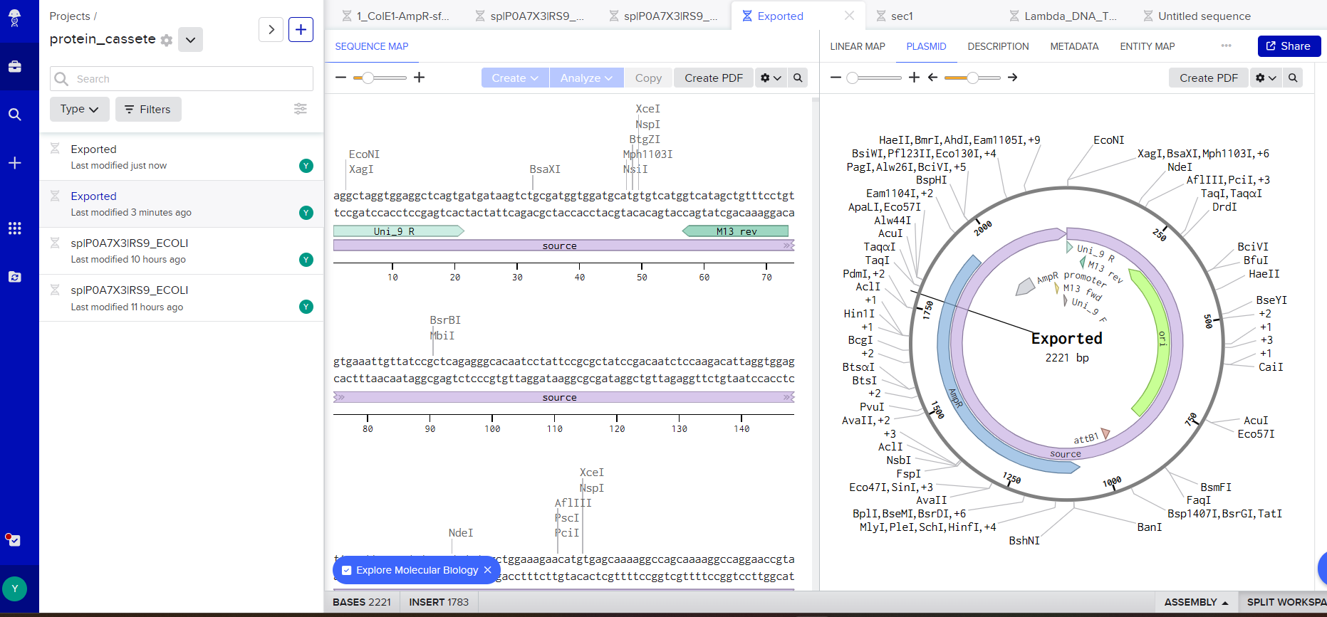This screenshot has height=617, width=1327.
Task: Click the Share button
Action: click(x=1289, y=46)
